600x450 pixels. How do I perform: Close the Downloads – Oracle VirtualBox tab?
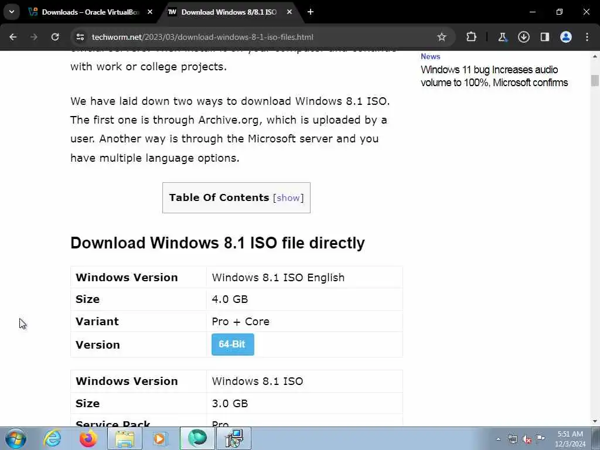(x=150, y=12)
